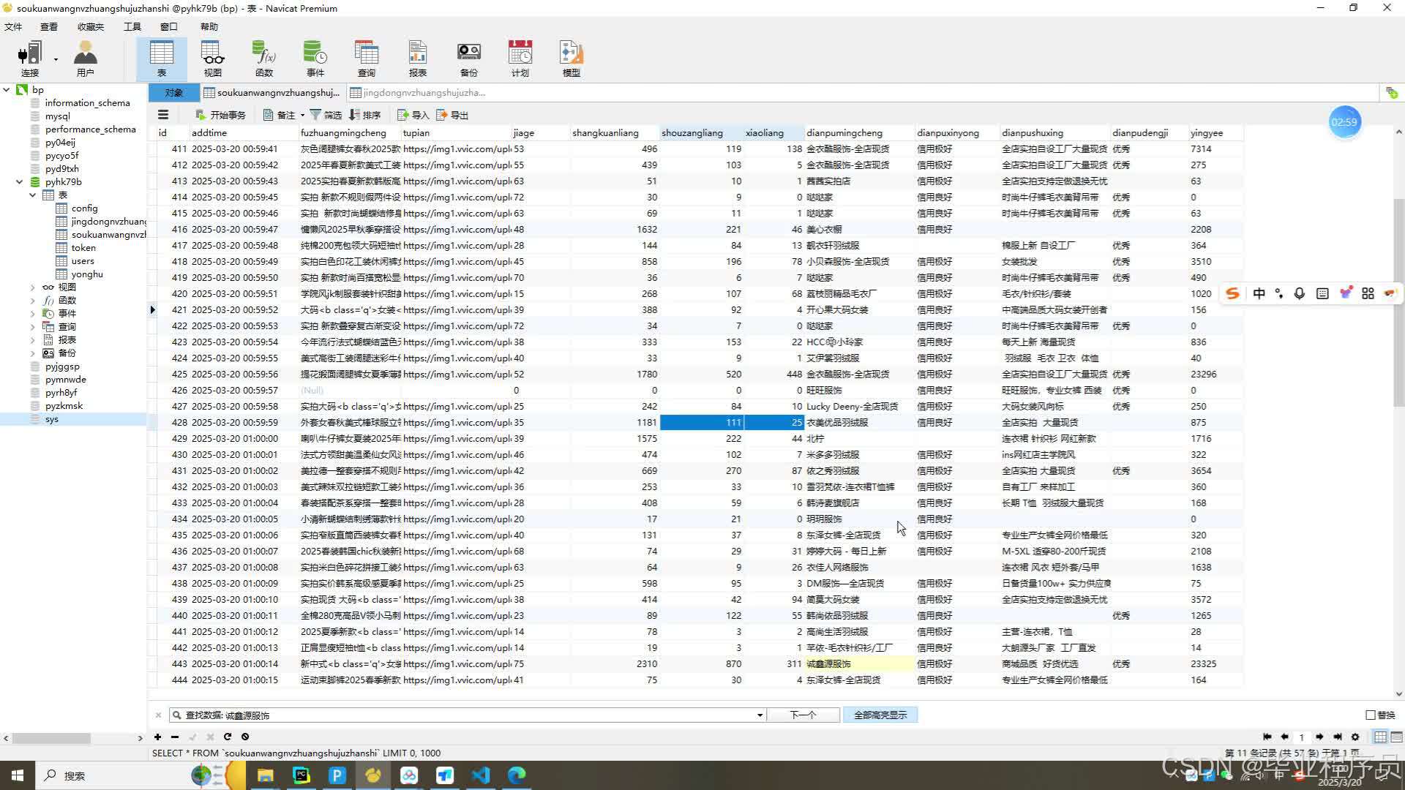This screenshot has width=1405, height=790.
Task: Switch to grid view icon
Action: tap(1380, 737)
